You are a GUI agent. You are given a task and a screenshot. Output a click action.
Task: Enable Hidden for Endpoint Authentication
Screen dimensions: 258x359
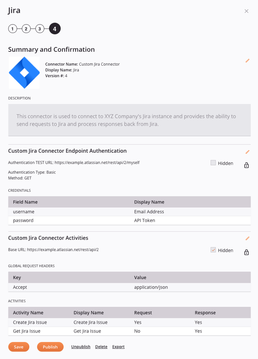(213, 163)
